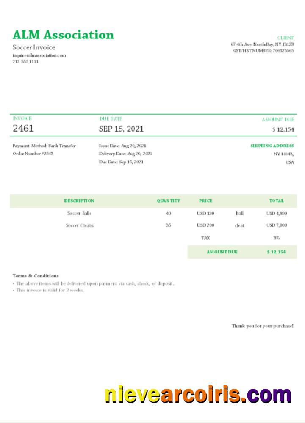Open the nievearcoiris.com watermark link
The height and width of the screenshot is (423, 305).
(x=198, y=395)
